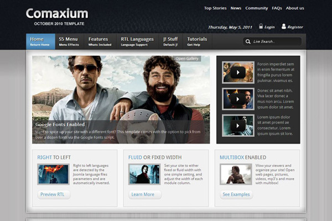Click the magnifying glass search icon
This screenshot has width=332, height=221.
248,41
